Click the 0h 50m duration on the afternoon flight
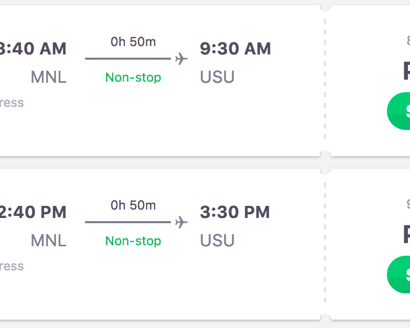 coord(133,205)
